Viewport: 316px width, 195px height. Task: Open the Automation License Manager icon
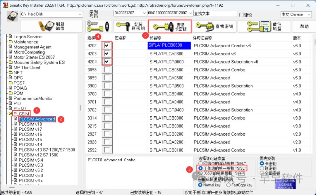tap(285, 184)
